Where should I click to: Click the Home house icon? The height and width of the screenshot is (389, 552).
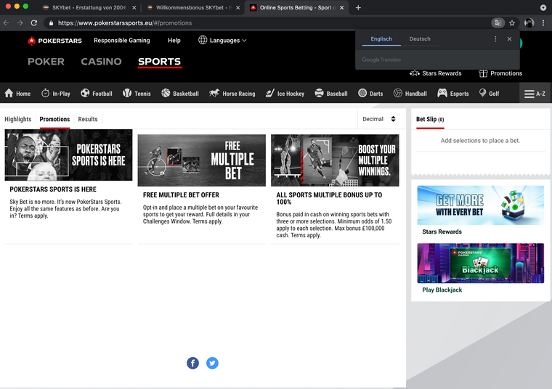pyautogui.click(x=9, y=93)
